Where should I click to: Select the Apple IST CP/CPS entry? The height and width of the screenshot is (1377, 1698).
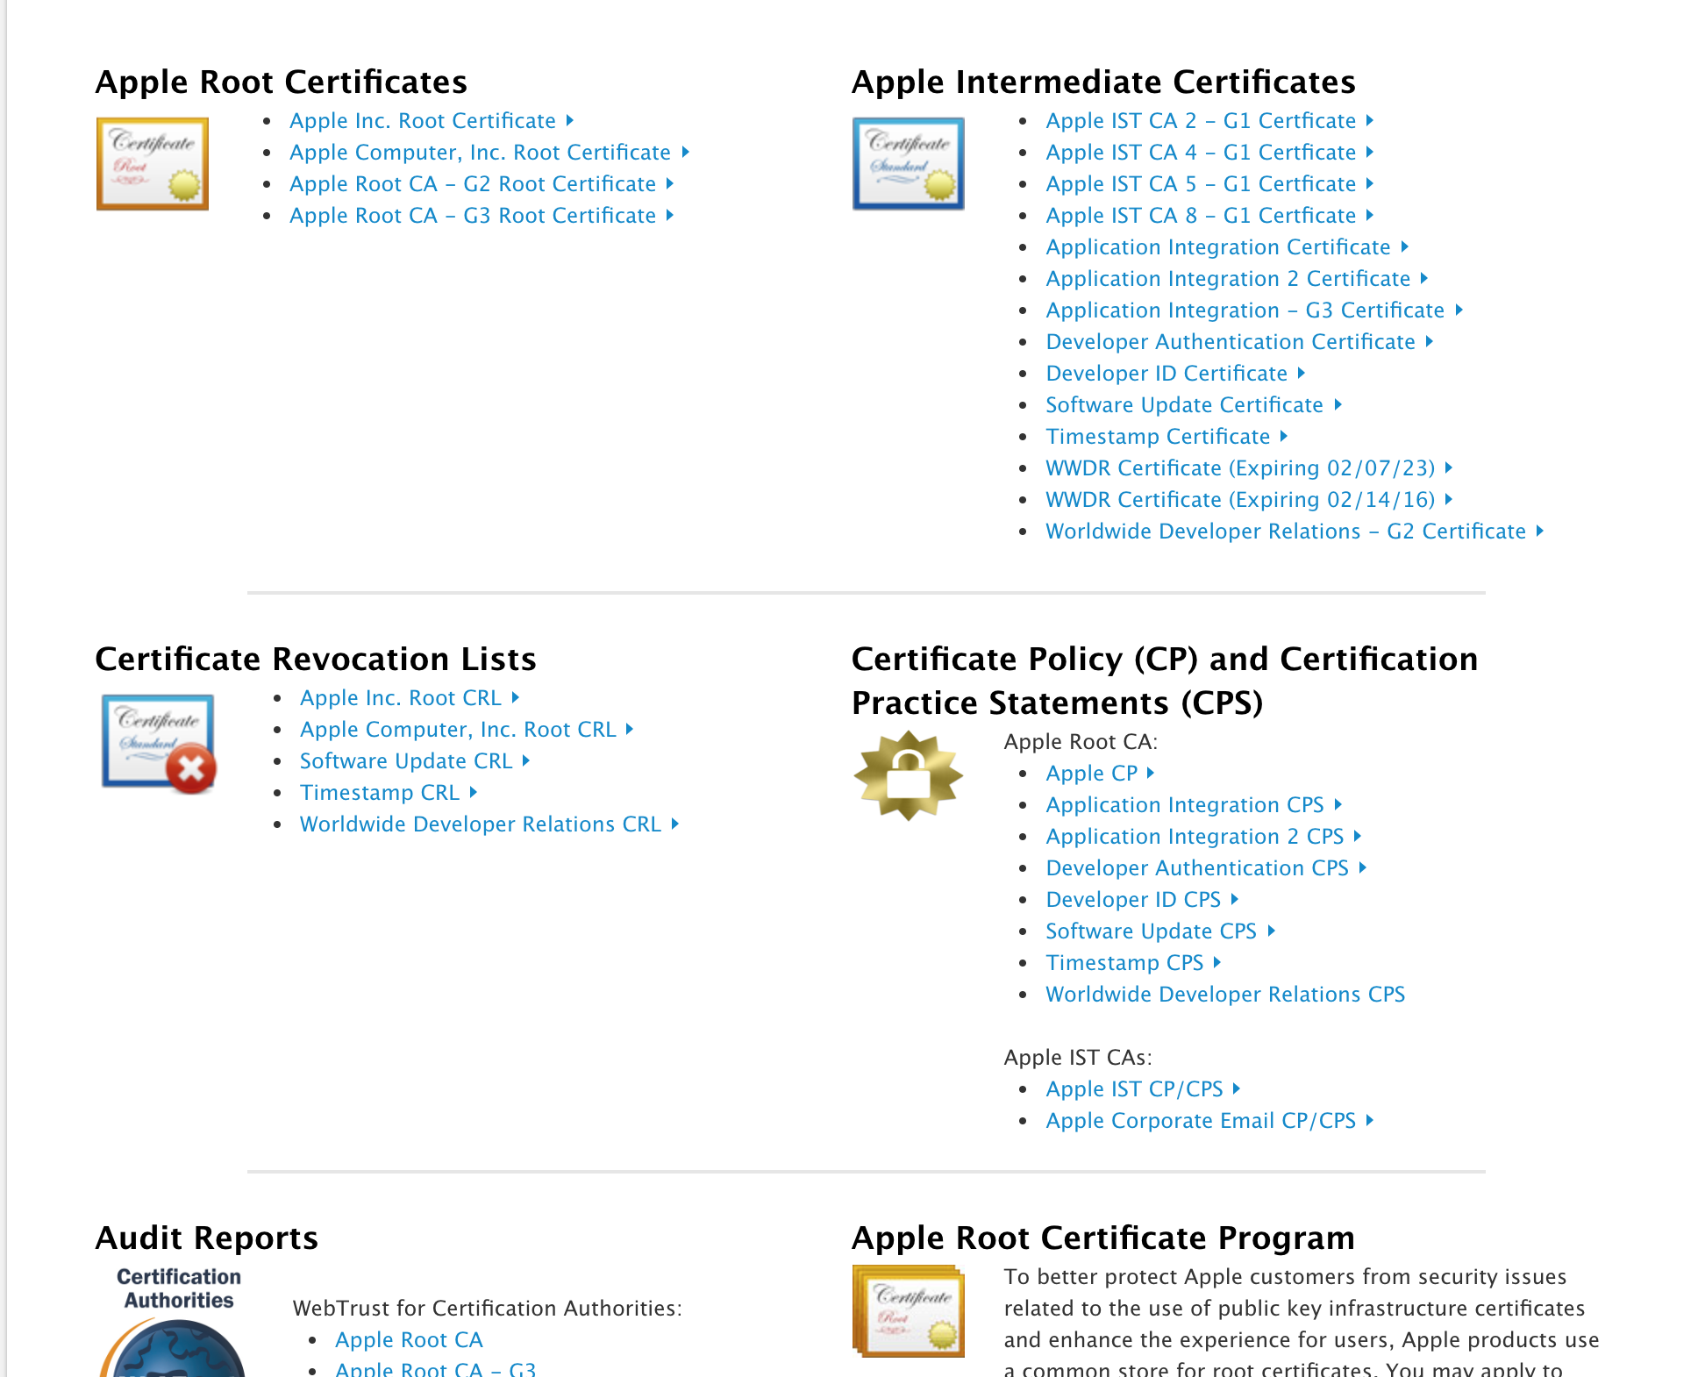pyautogui.click(x=1133, y=1088)
